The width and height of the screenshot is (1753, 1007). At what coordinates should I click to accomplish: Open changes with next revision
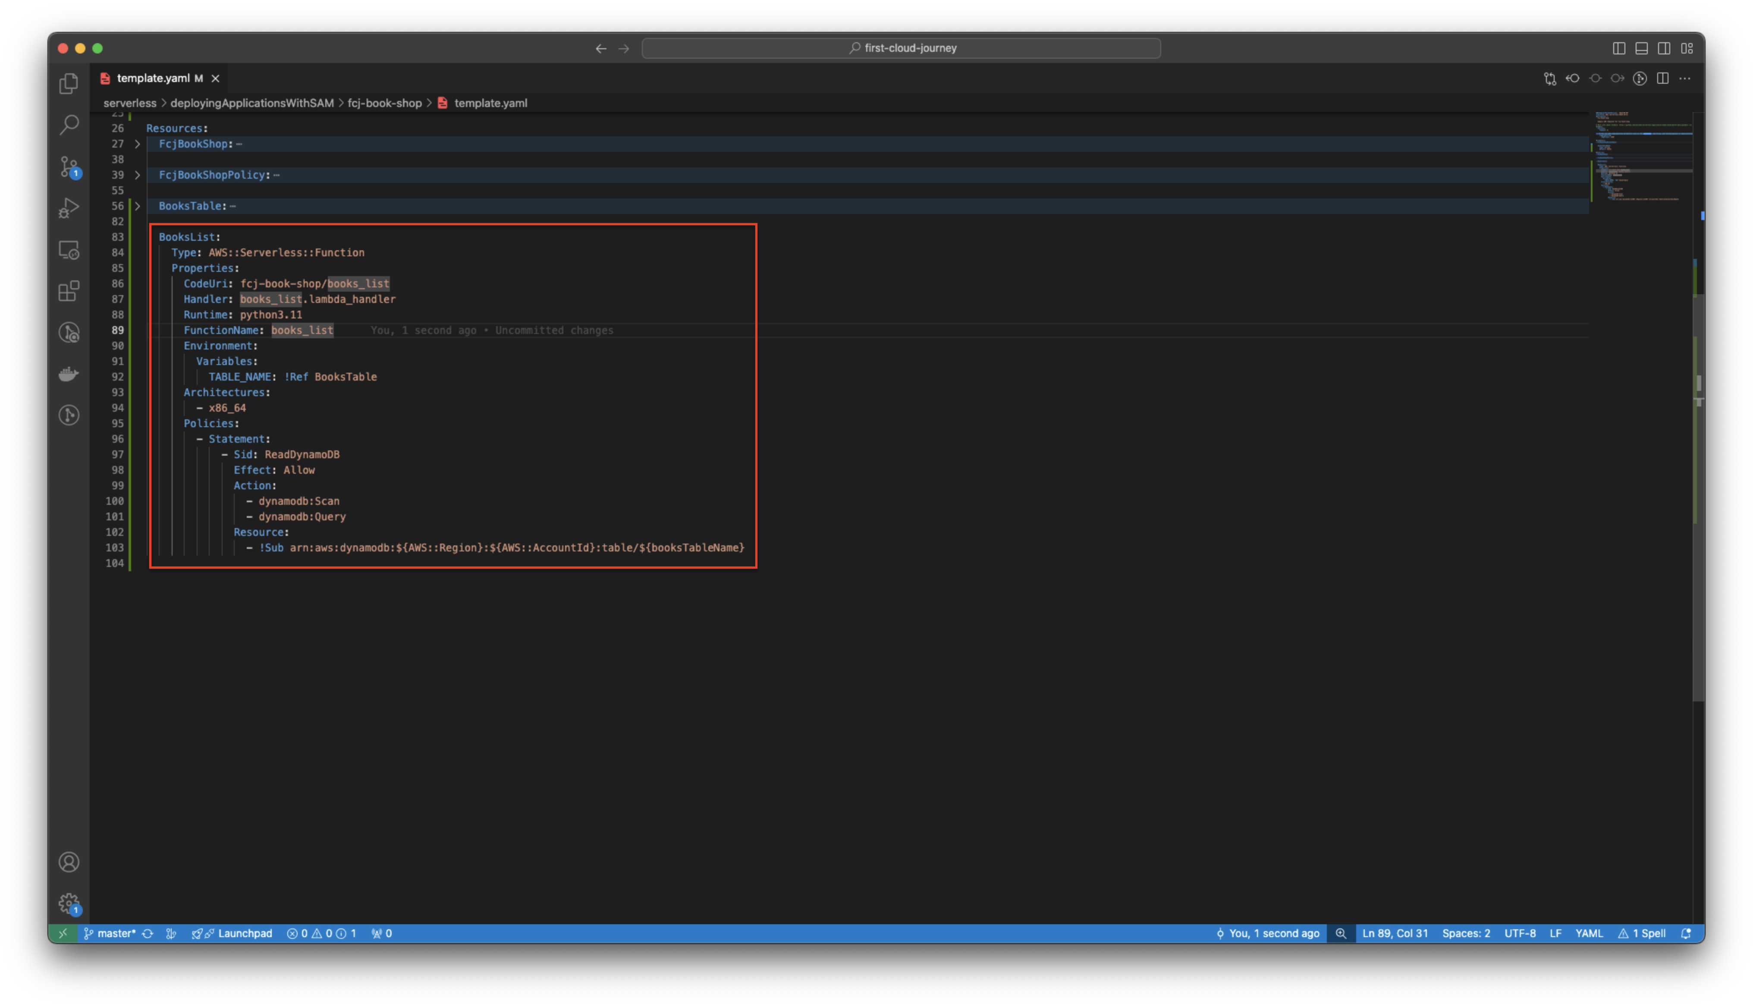[1618, 78]
